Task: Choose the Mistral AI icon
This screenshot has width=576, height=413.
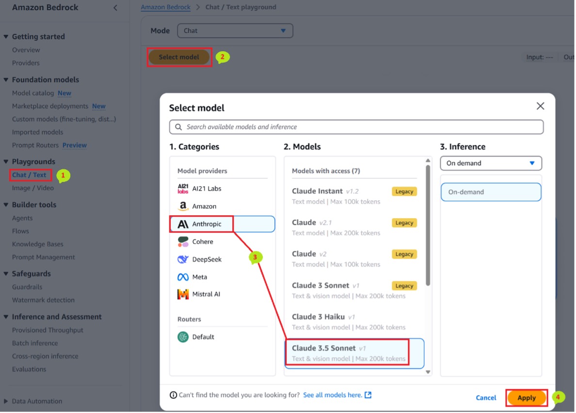Action: [x=183, y=294]
